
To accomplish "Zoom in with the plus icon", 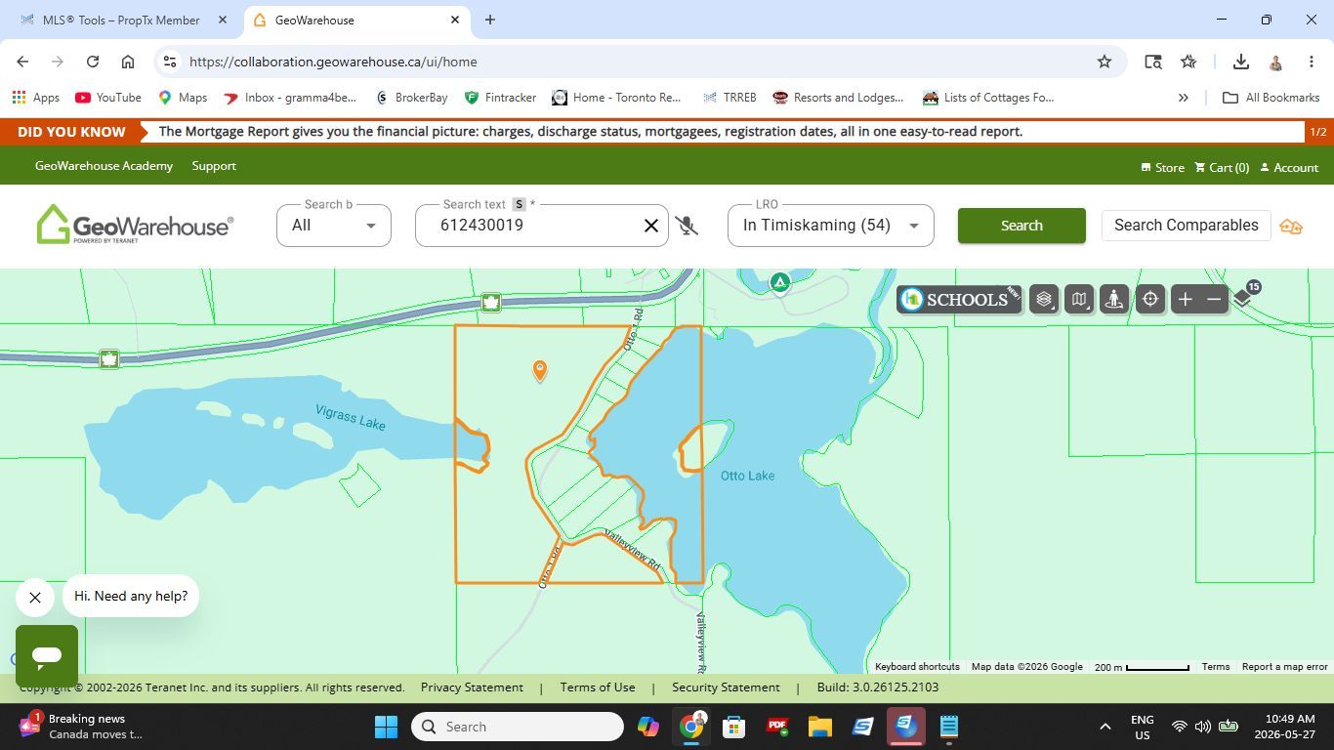I will (1185, 300).
